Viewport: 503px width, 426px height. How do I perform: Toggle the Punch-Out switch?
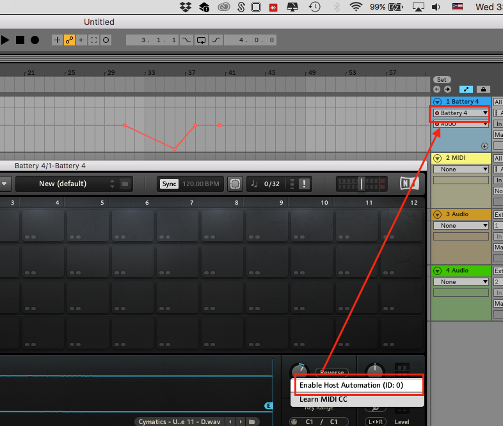click(216, 40)
